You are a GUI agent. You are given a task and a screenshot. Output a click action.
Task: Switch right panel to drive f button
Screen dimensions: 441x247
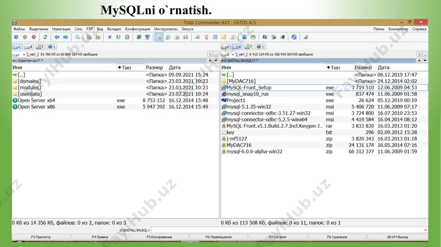[249, 47]
